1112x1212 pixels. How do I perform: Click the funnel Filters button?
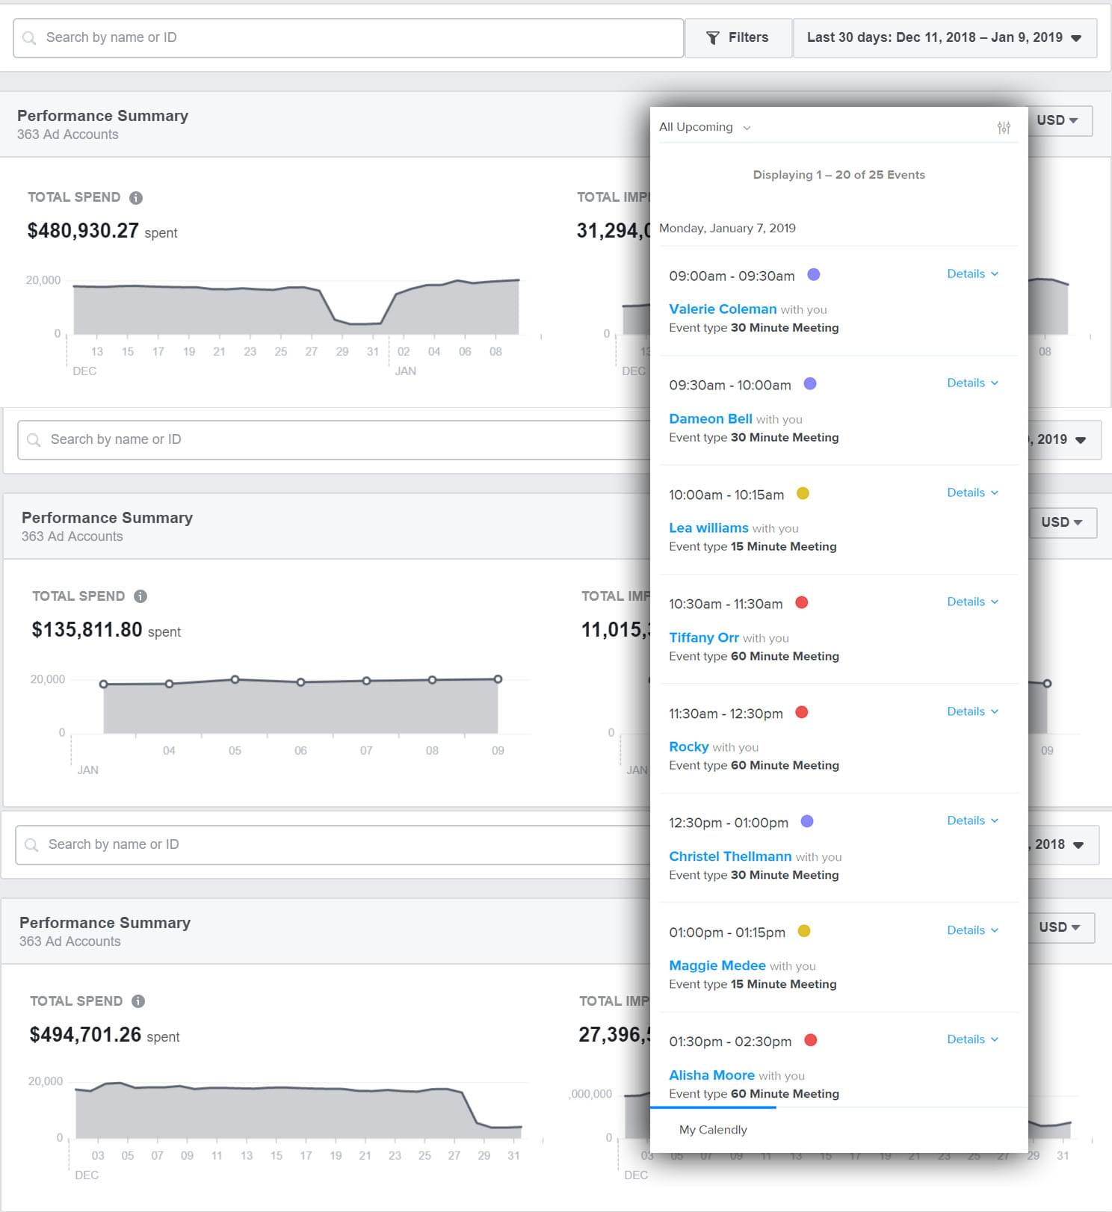click(x=738, y=37)
